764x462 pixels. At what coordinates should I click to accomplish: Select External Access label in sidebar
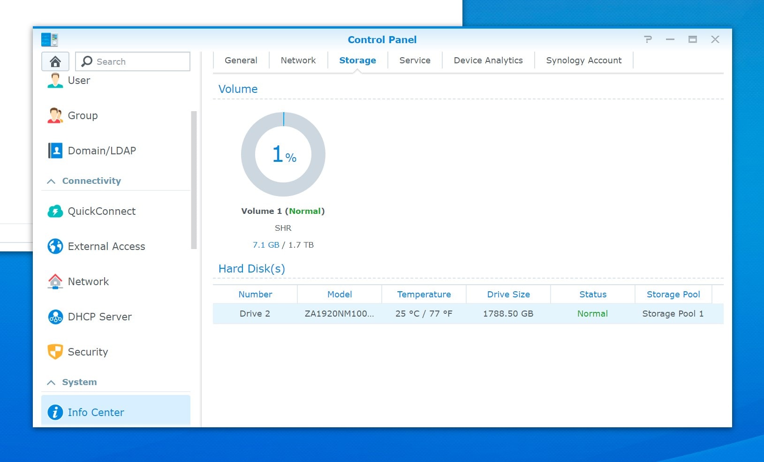tap(106, 246)
